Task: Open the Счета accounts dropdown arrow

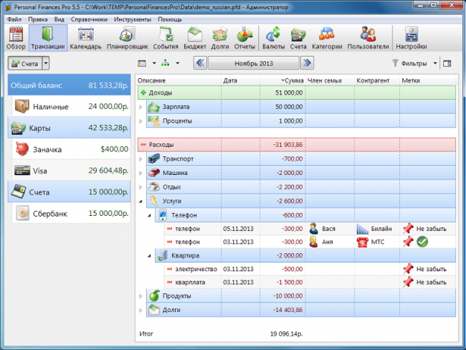Action: tap(46, 64)
